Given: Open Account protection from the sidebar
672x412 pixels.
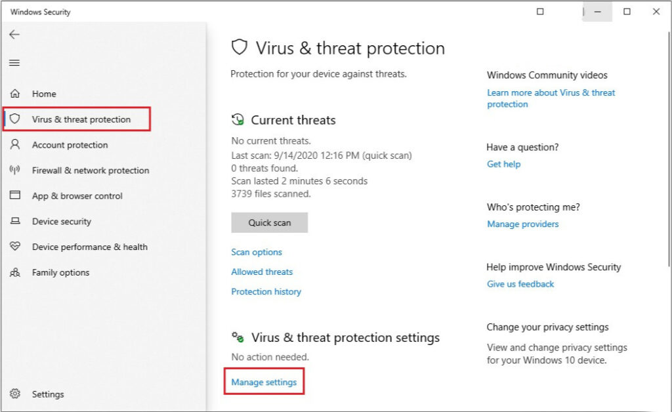Looking at the screenshot, I should pos(70,145).
